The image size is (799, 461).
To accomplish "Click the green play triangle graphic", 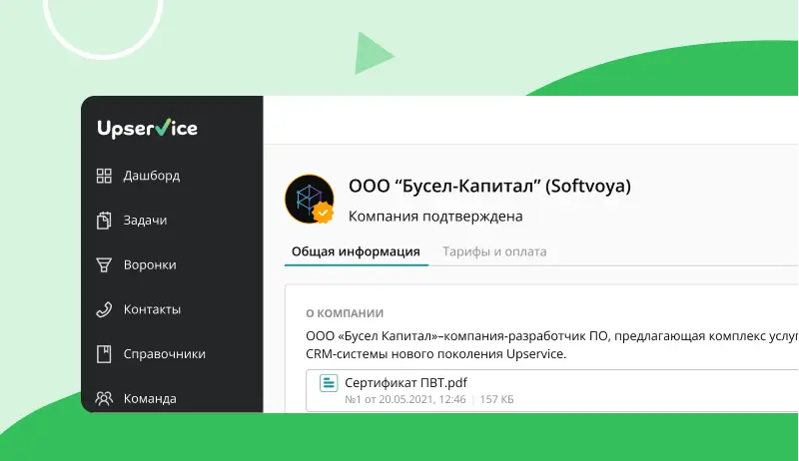I will click(373, 54).
